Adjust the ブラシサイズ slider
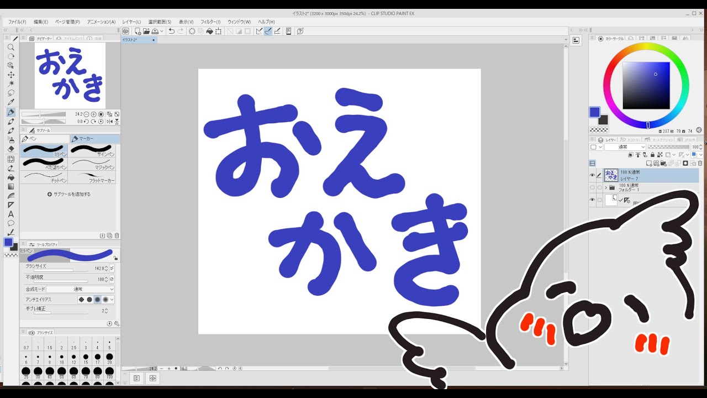The image size is (707, 398). [61, 270]
